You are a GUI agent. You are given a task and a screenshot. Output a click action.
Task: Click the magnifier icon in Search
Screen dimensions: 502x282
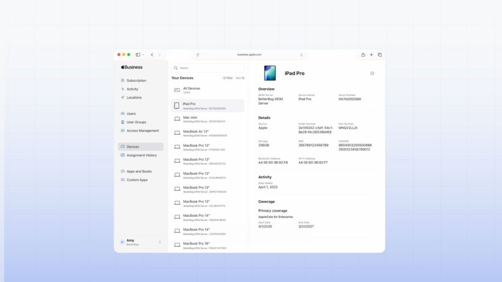pyautogui.click(x=176, y=68)
